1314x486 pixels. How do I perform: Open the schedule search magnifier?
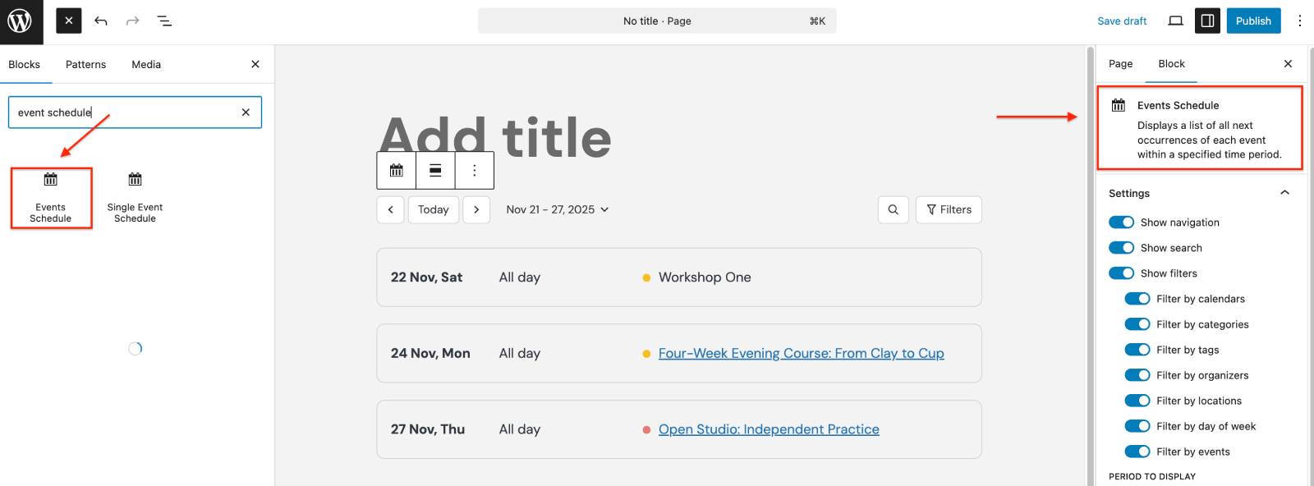point(893,210)
